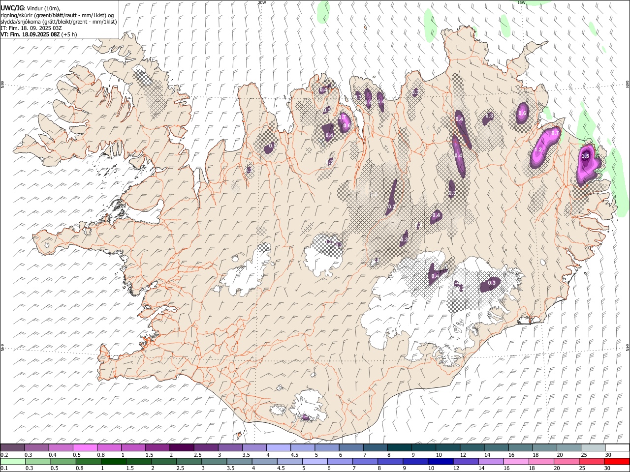Pick the light gray 25–30 snow legend swatch
Screen dimensions: 630x472
point(593,447)
